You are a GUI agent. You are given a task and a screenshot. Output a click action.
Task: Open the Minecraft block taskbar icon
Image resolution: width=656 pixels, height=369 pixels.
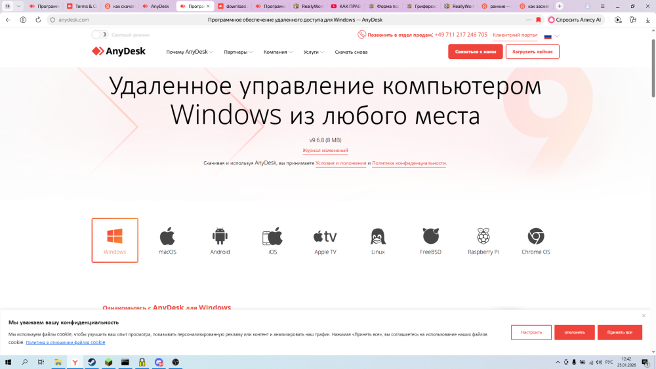click(108, 362)
